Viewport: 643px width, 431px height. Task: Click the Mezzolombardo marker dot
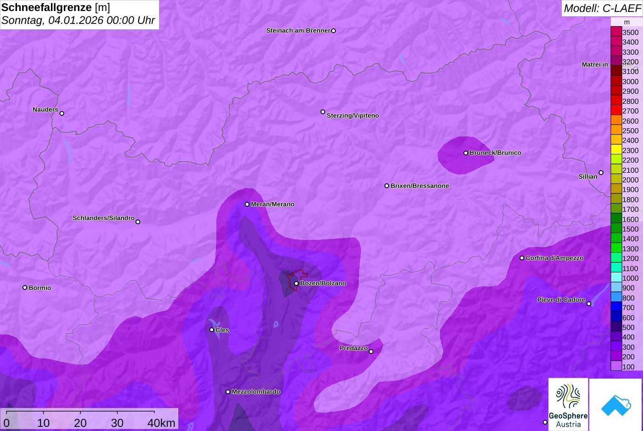coord(228,392)
